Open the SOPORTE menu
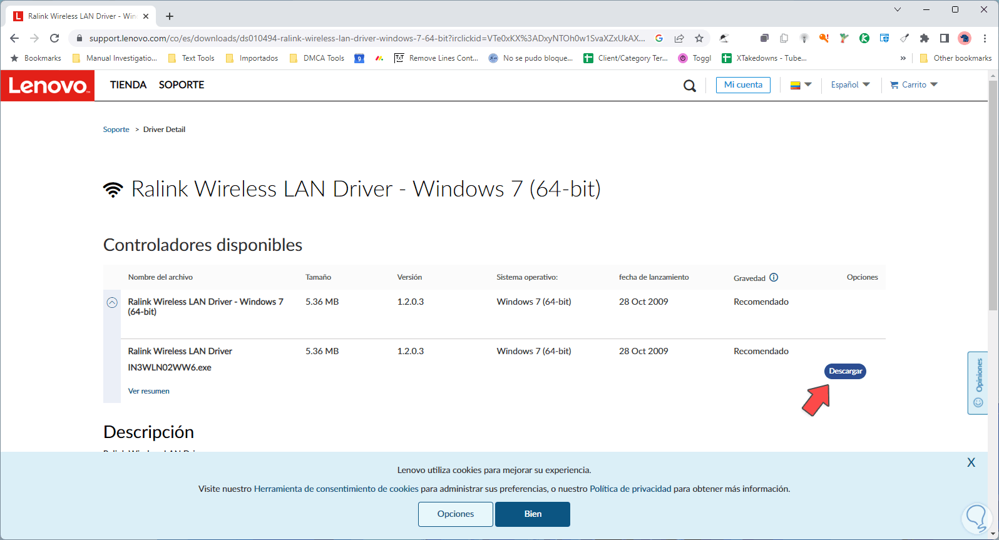The image size is (999, 540). (182, 85)
